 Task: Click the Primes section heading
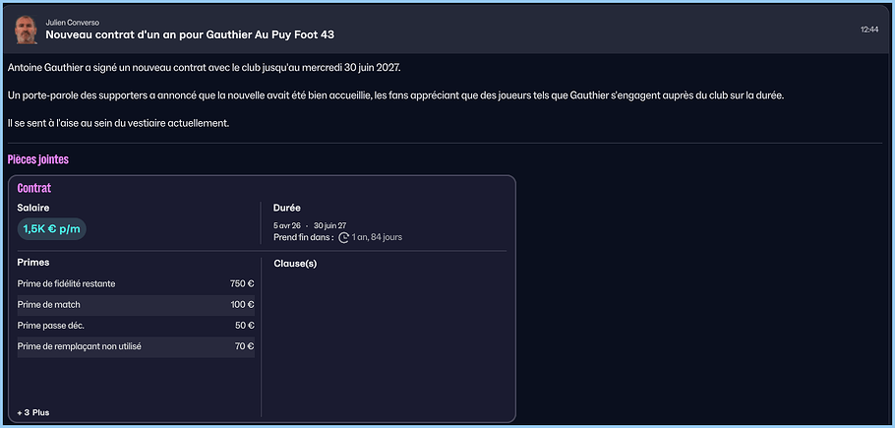click(x=33, y=263)
